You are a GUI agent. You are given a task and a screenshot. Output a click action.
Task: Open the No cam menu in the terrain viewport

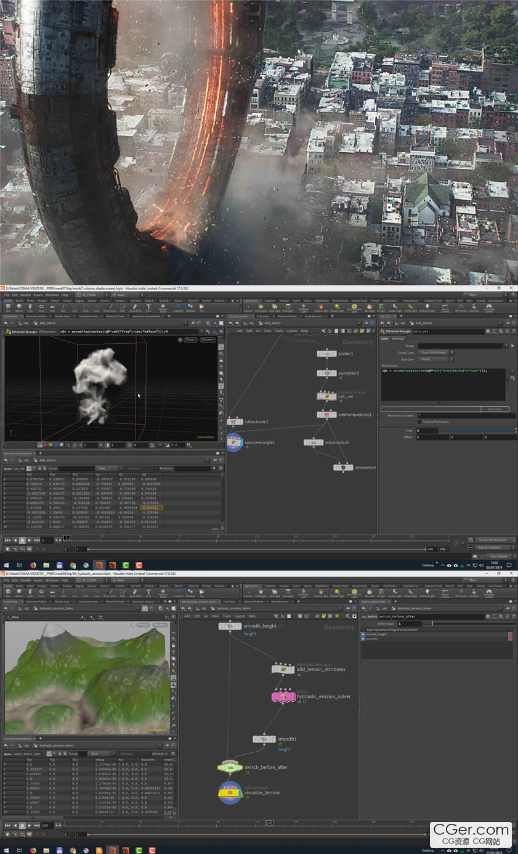point(160,625)
